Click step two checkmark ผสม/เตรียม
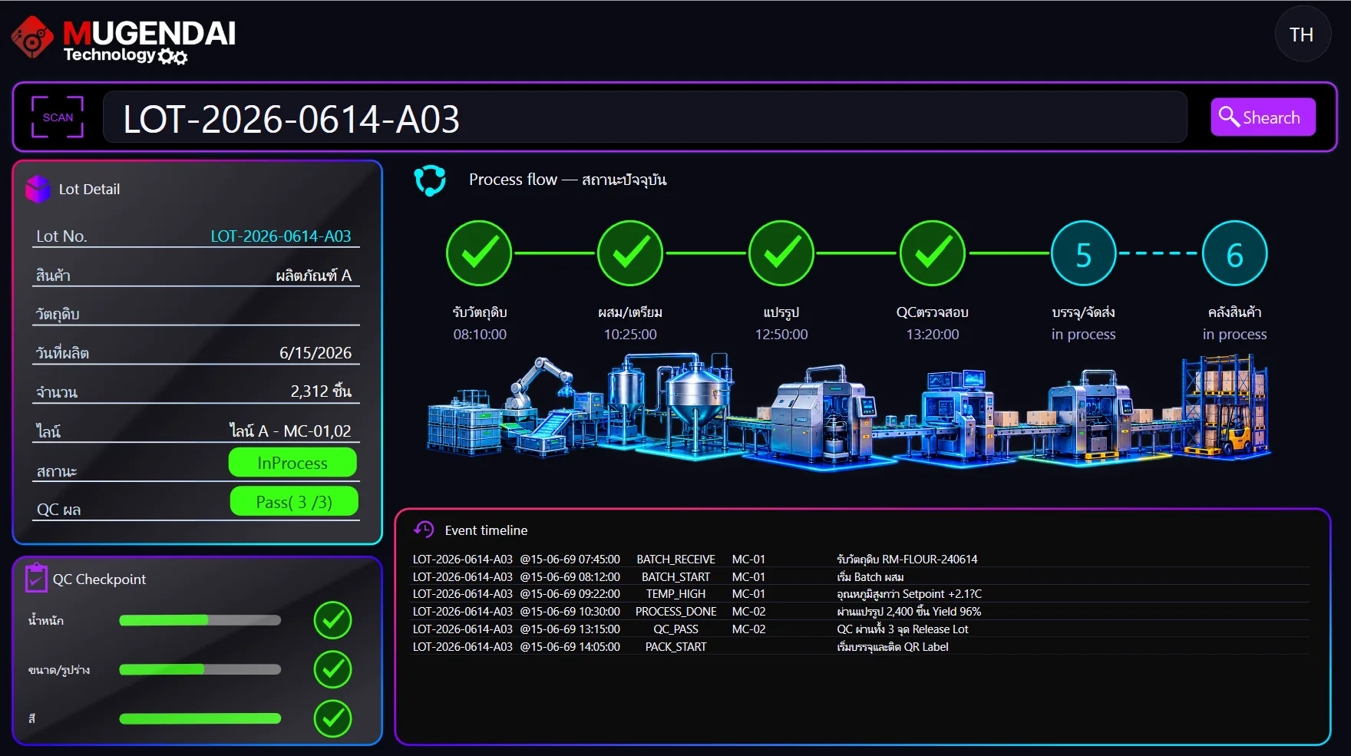 (630, 253)
